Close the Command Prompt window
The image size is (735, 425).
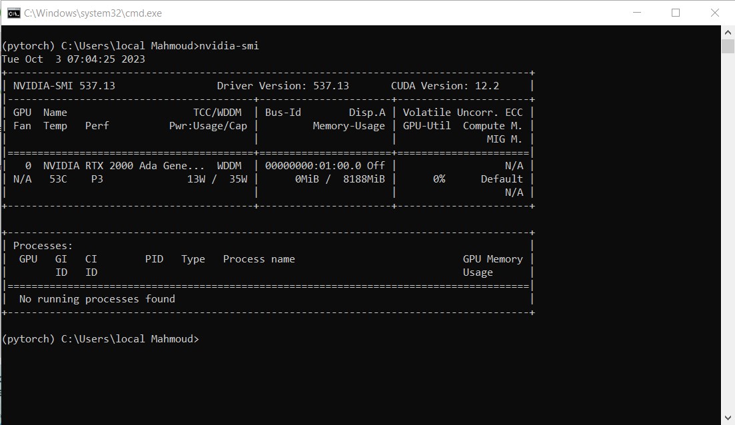714,13
